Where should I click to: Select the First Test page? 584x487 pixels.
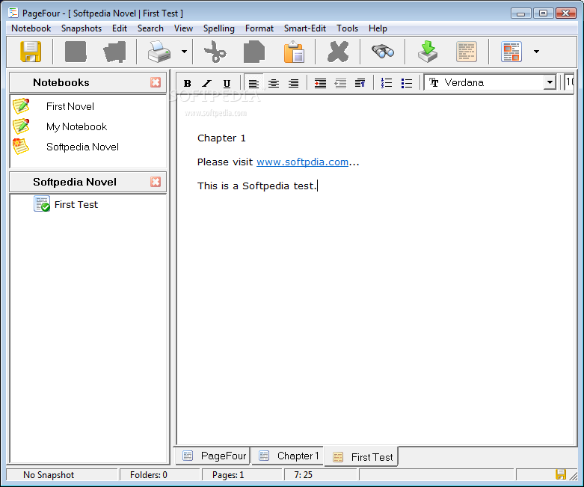point(76,204)
